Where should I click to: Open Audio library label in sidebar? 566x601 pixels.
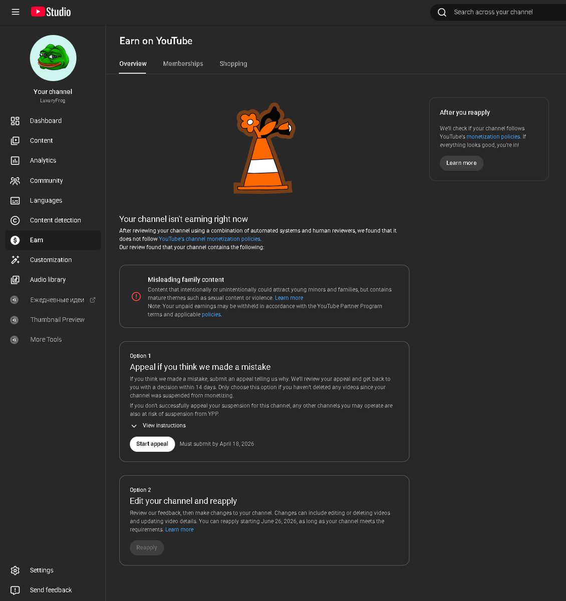48,279
